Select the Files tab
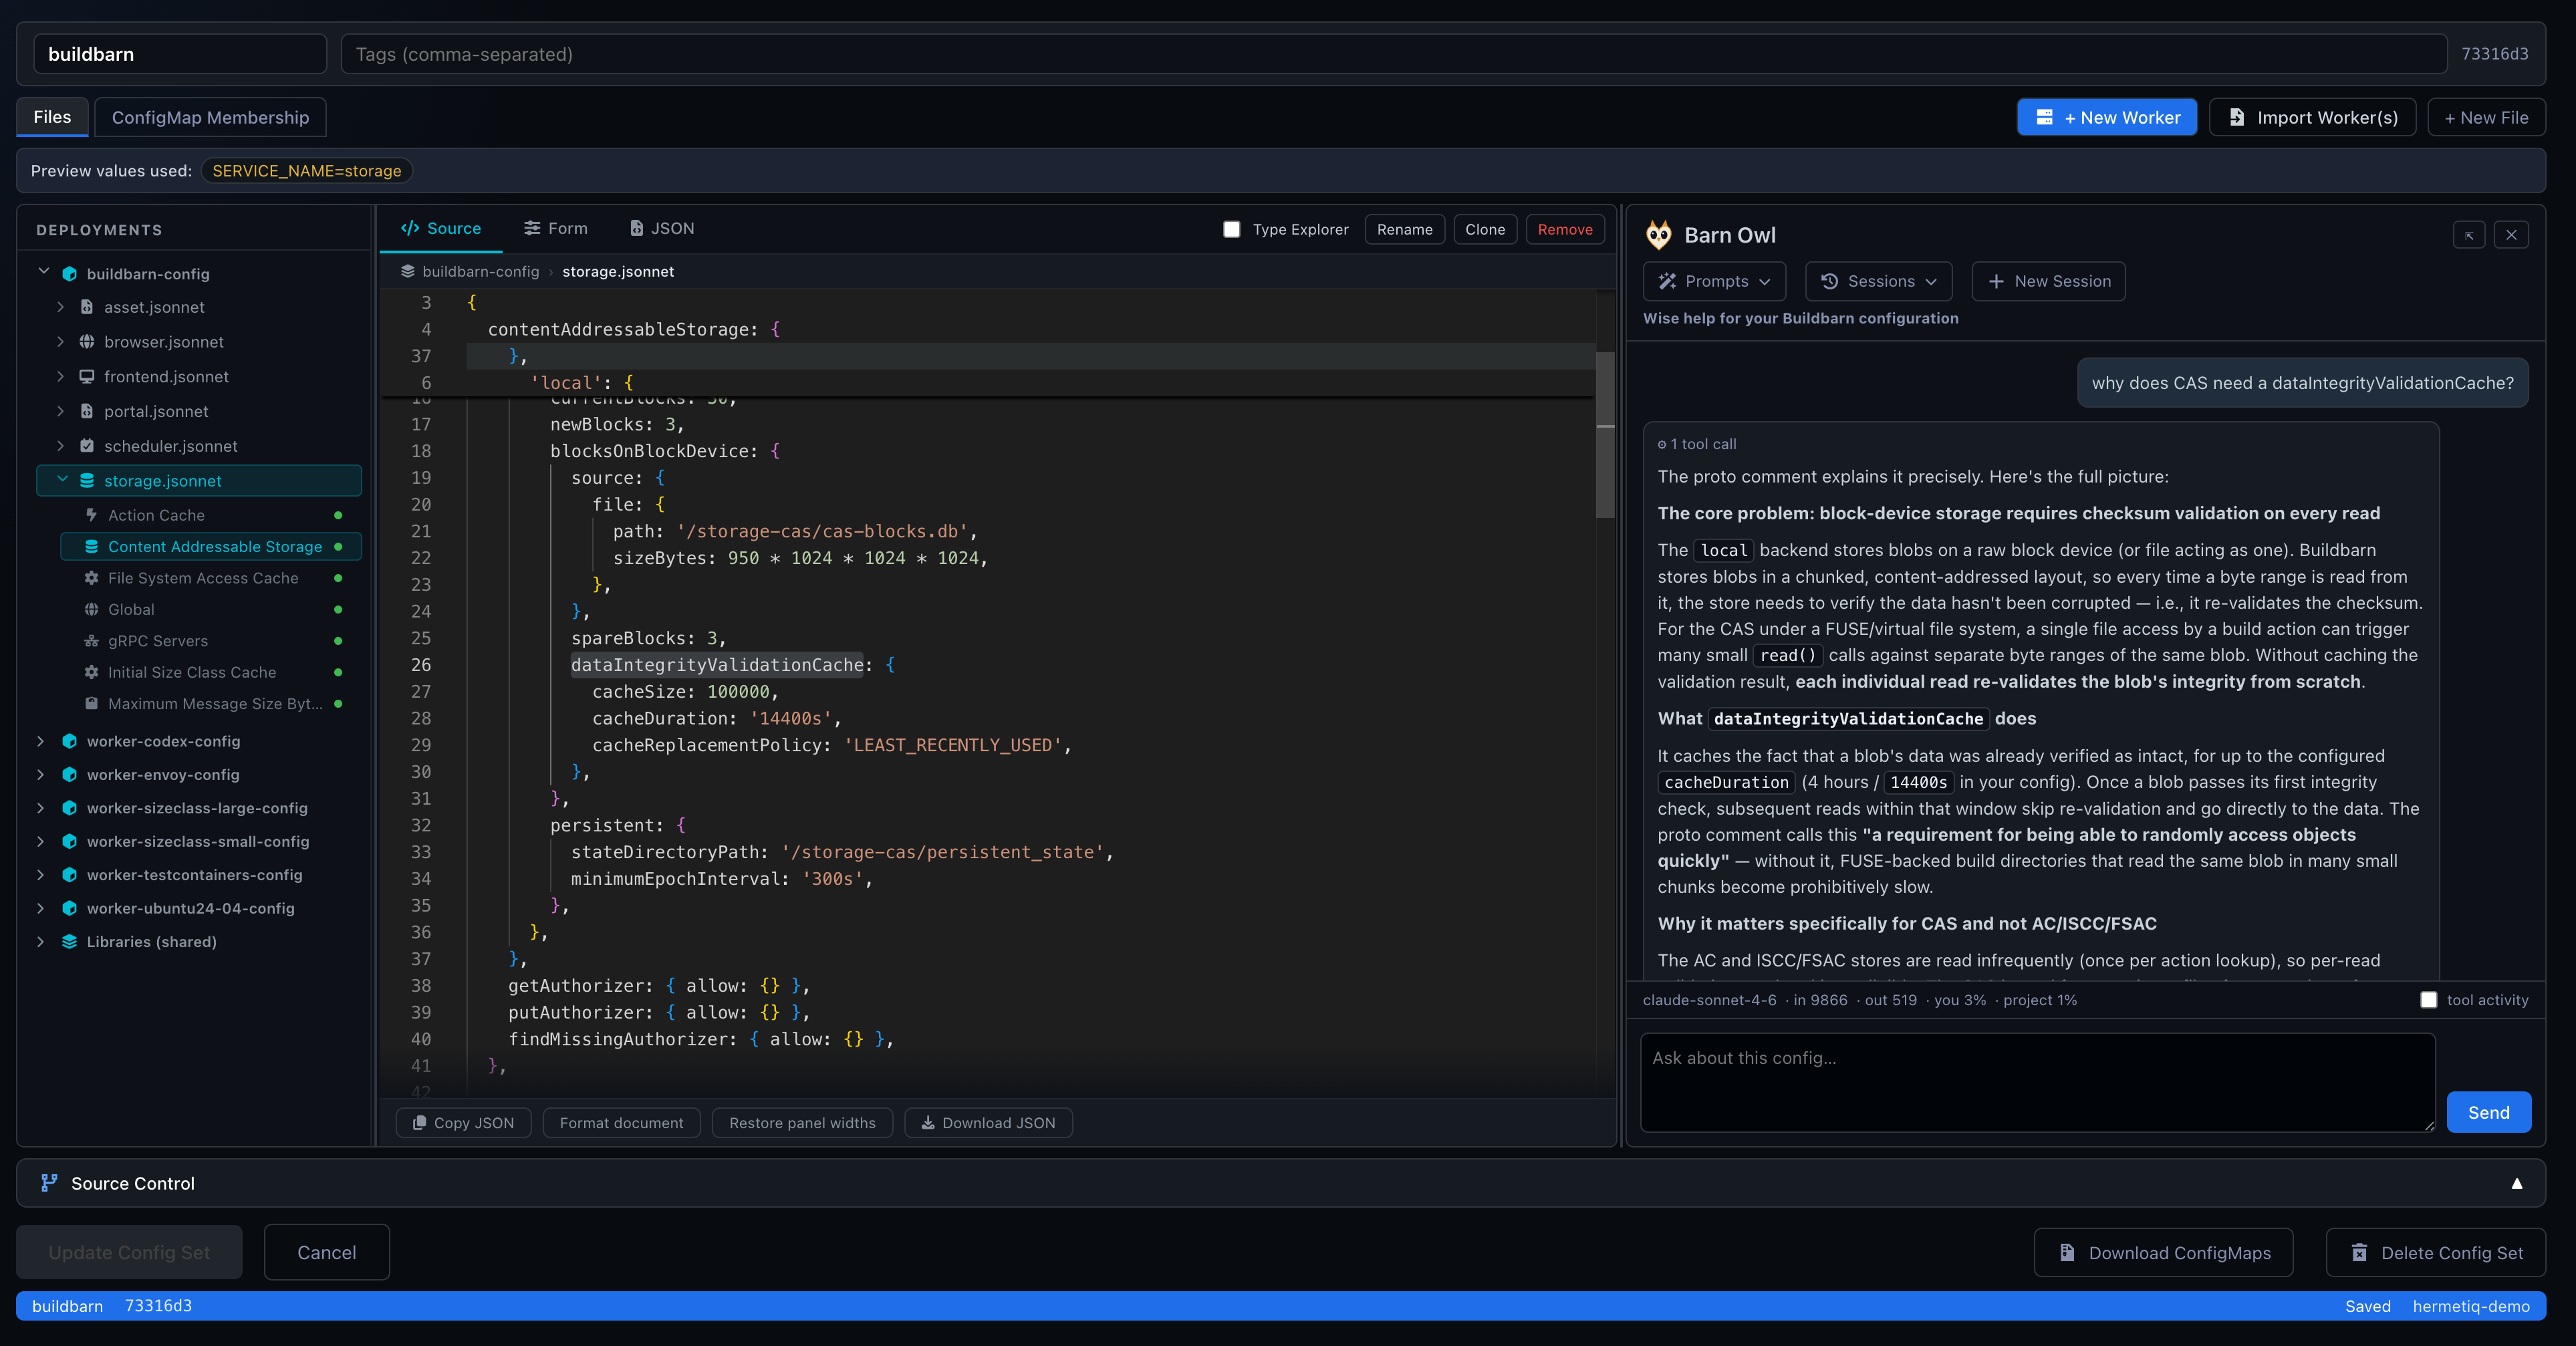Image resolution: width=2576 pixels, height=1346 pixels. coord(52,117)
